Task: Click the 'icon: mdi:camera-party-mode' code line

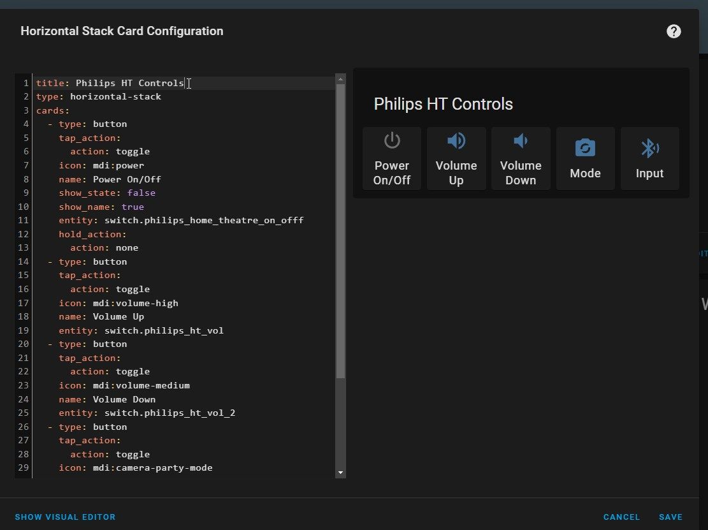Action: point(136,468)
